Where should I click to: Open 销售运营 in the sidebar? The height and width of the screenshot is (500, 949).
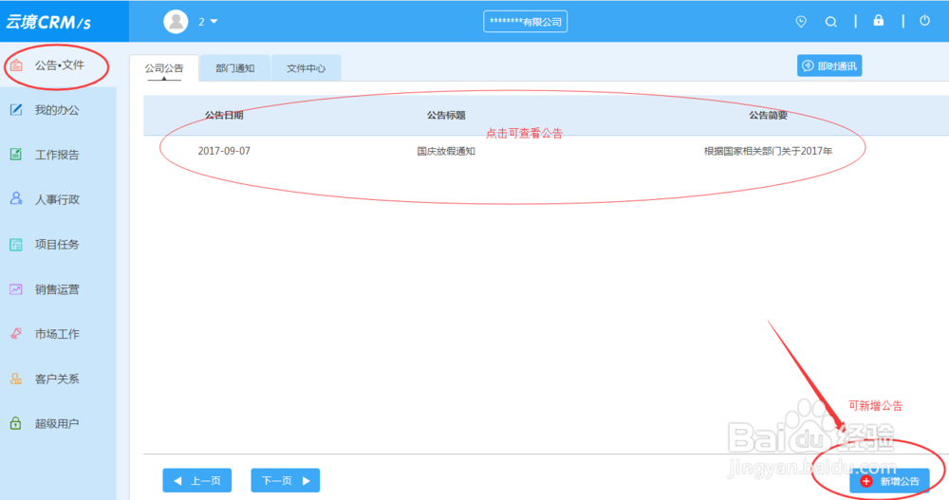[x=58, y=289]
